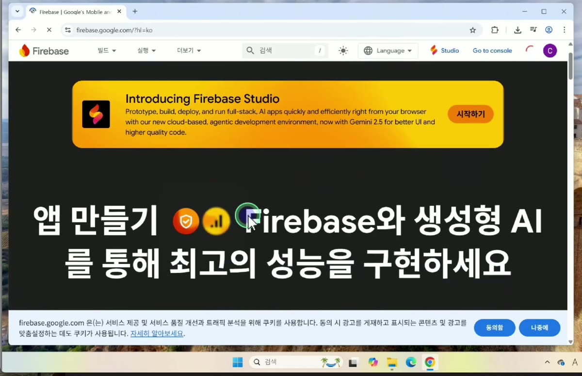Accept cookies with the 동의함 button
Image resolution: width=582 pixels, height=376 pixels.
pos(495,328)
